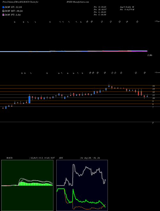Image resolution: width=160 pixels, height=211 pixels.
Task: Click the 'Price,Volume,EMA,ADX,MACD Charts for' title
Action: [x=20, y=2]
